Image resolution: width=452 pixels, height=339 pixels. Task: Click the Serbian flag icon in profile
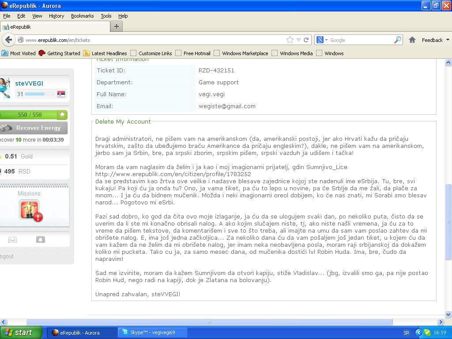coord(61,94)
